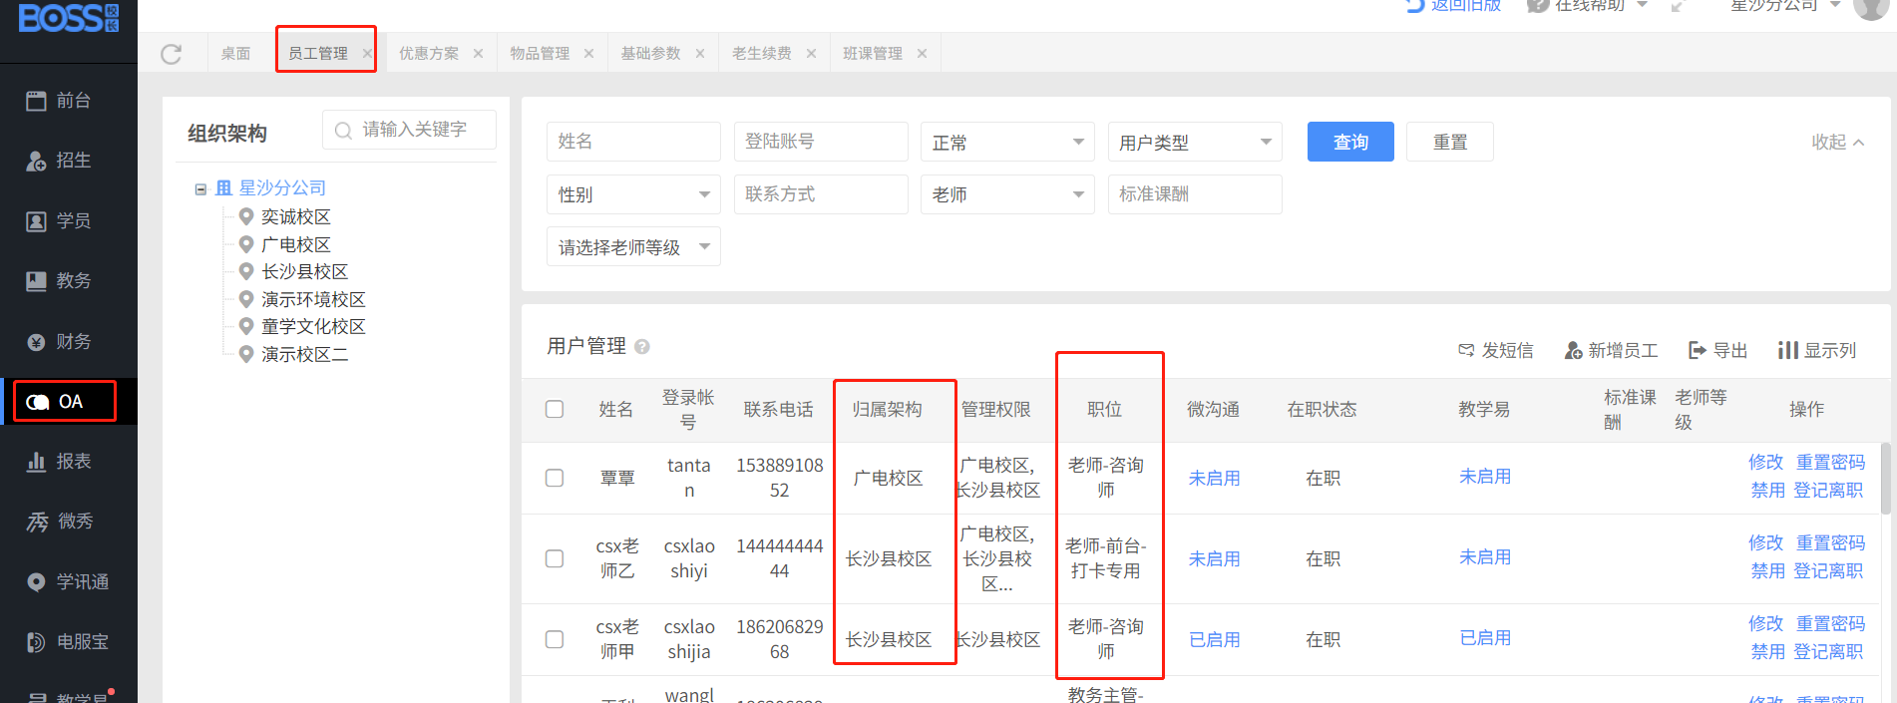1897x703 pixels.
Task: Switch to the 基础参数 tab
Action: [650, 54]
